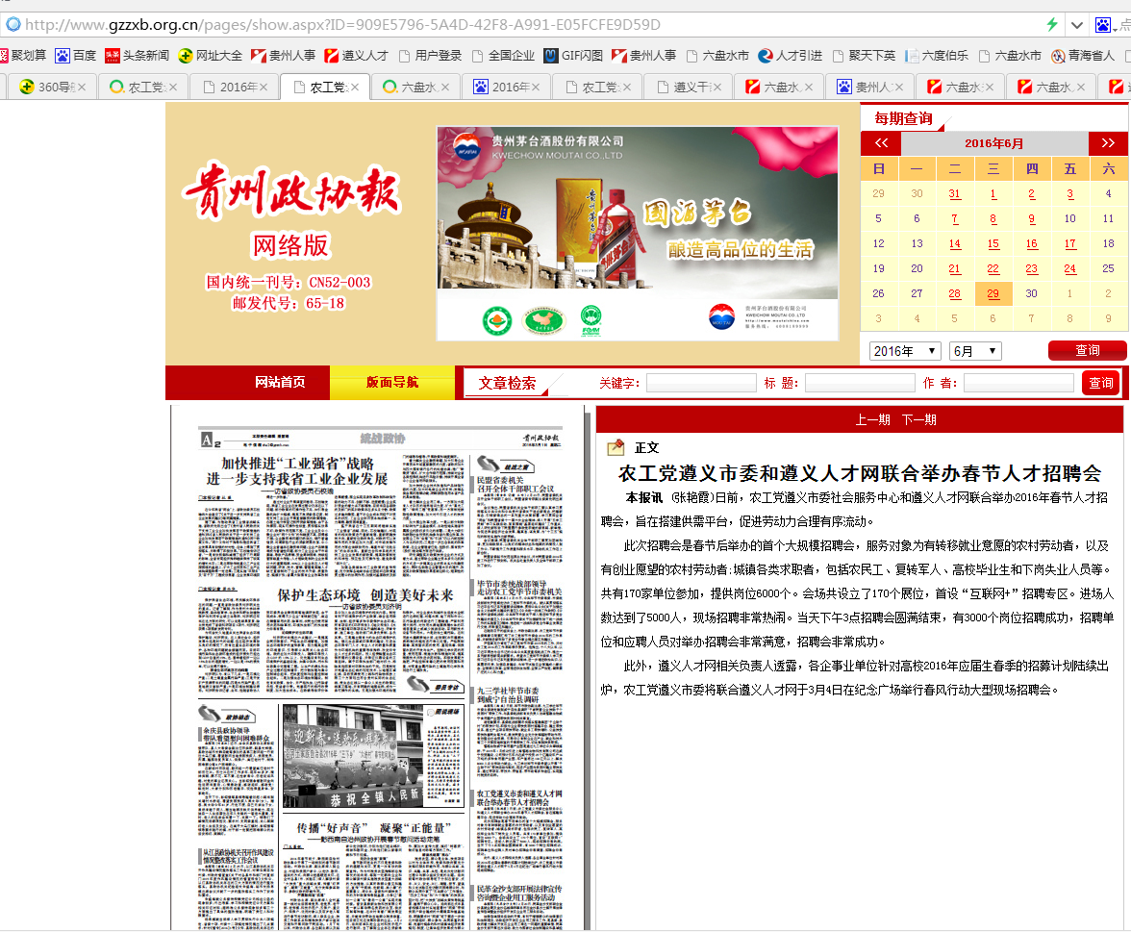
Task: Click the 查询 button below the calendar
Action: (x=1087, y=351)
